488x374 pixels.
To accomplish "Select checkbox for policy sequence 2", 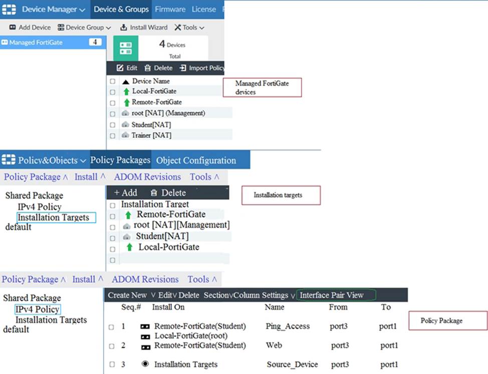I will coord(111,346).
